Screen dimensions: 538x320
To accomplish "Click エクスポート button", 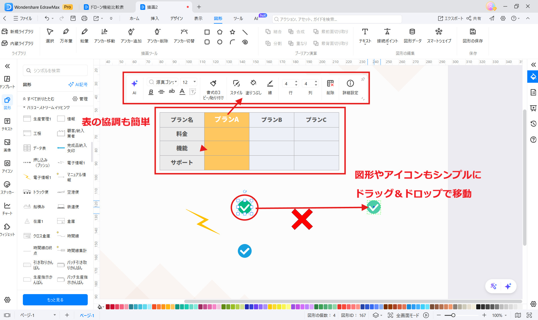I will [x=451, y=18].
